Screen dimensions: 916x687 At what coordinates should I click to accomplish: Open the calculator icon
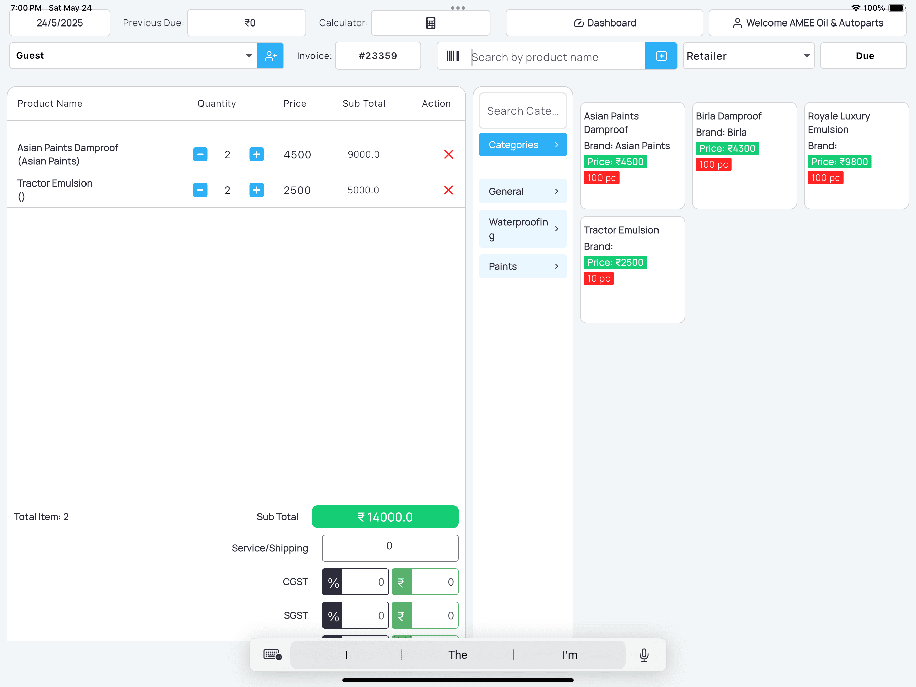(430, 23)
